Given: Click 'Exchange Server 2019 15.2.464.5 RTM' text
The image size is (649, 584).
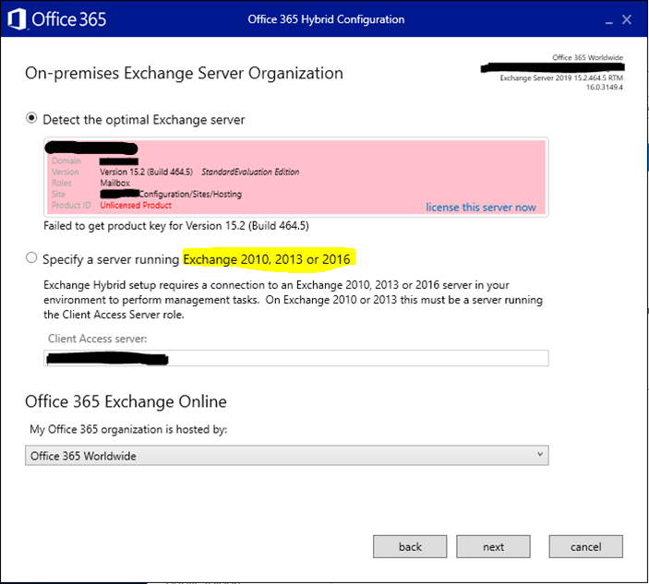Looking at the screenshot, I should (561, 78).
